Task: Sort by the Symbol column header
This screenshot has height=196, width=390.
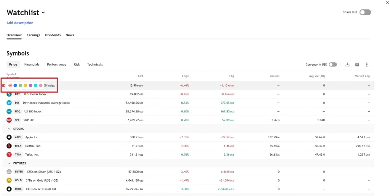Action: [11, 74]
